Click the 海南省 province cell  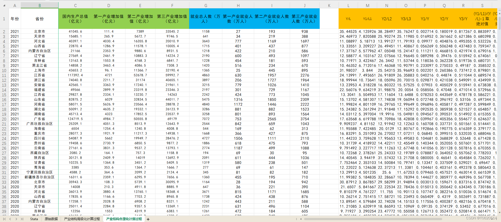[x=40, y=129]
